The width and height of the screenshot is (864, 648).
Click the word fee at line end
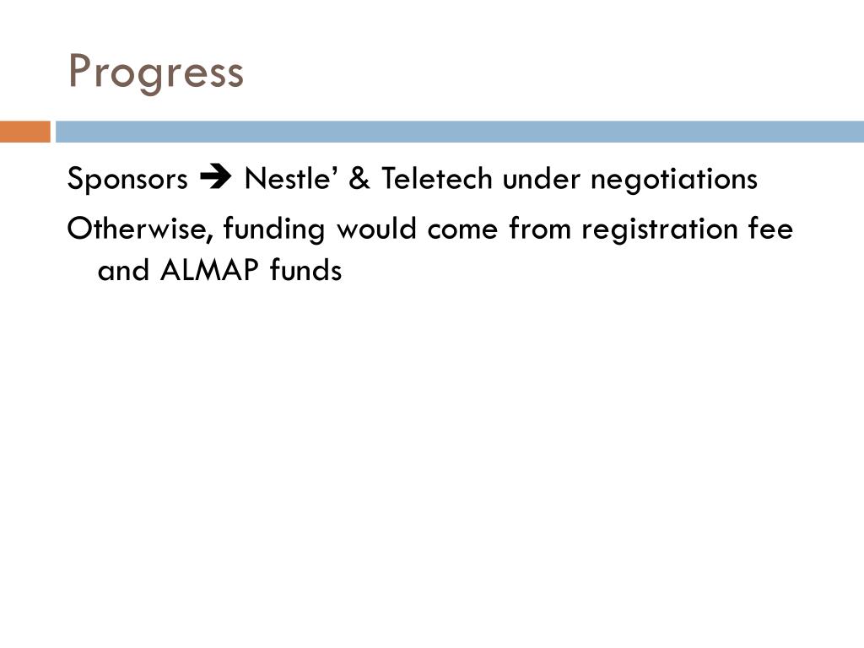(x=770, y=228)
